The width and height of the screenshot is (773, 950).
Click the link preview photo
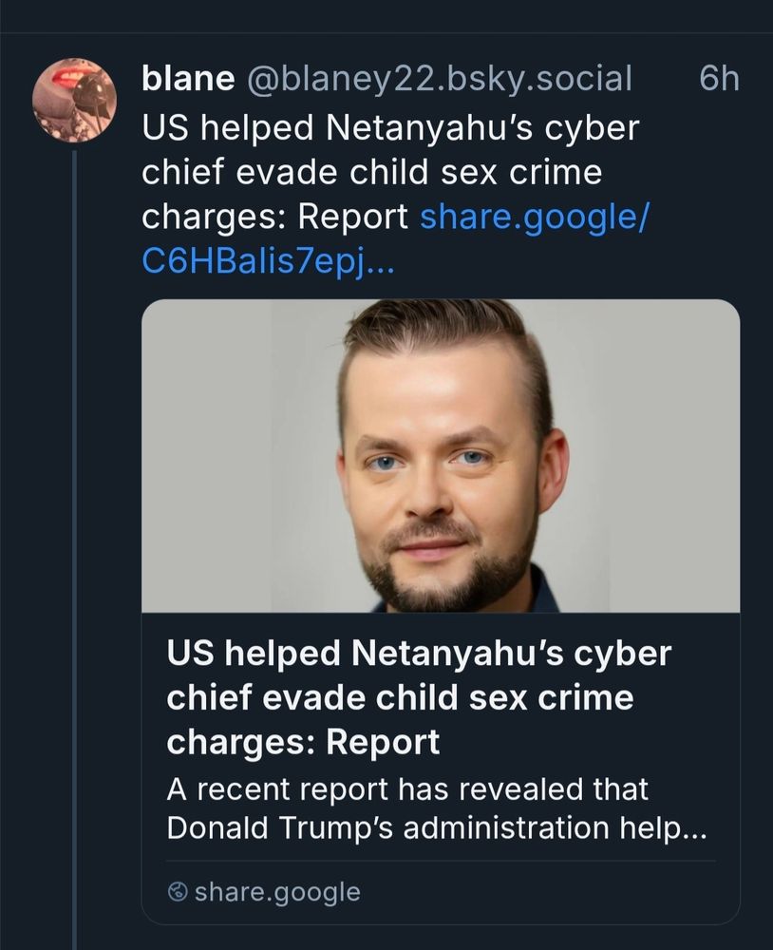(440, 456)
